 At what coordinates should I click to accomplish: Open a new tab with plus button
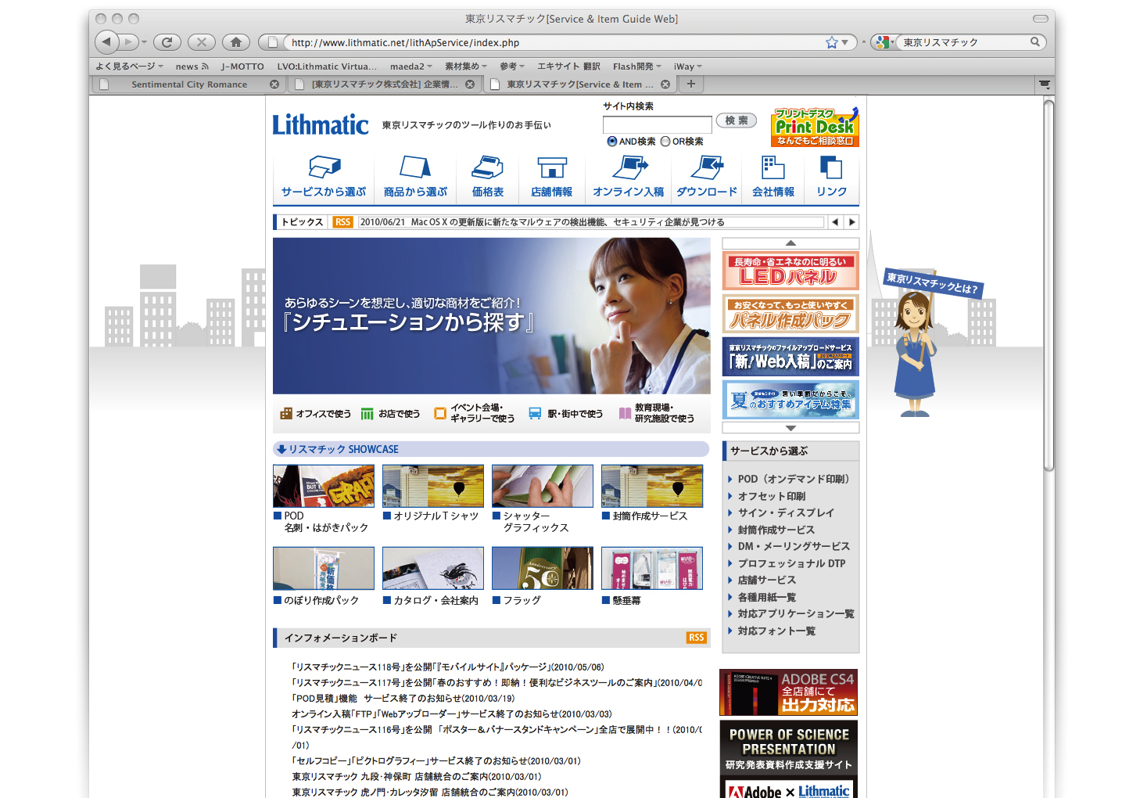click(x=691, y=84)
